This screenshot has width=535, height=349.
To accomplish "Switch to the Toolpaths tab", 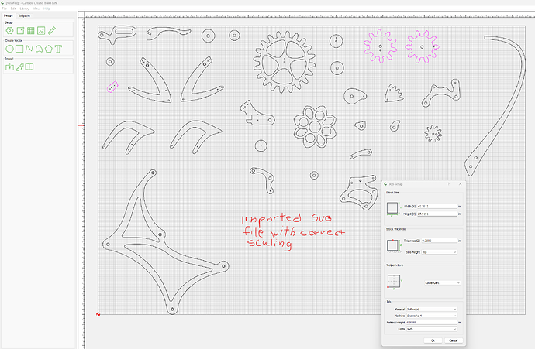I will (24, 15).
